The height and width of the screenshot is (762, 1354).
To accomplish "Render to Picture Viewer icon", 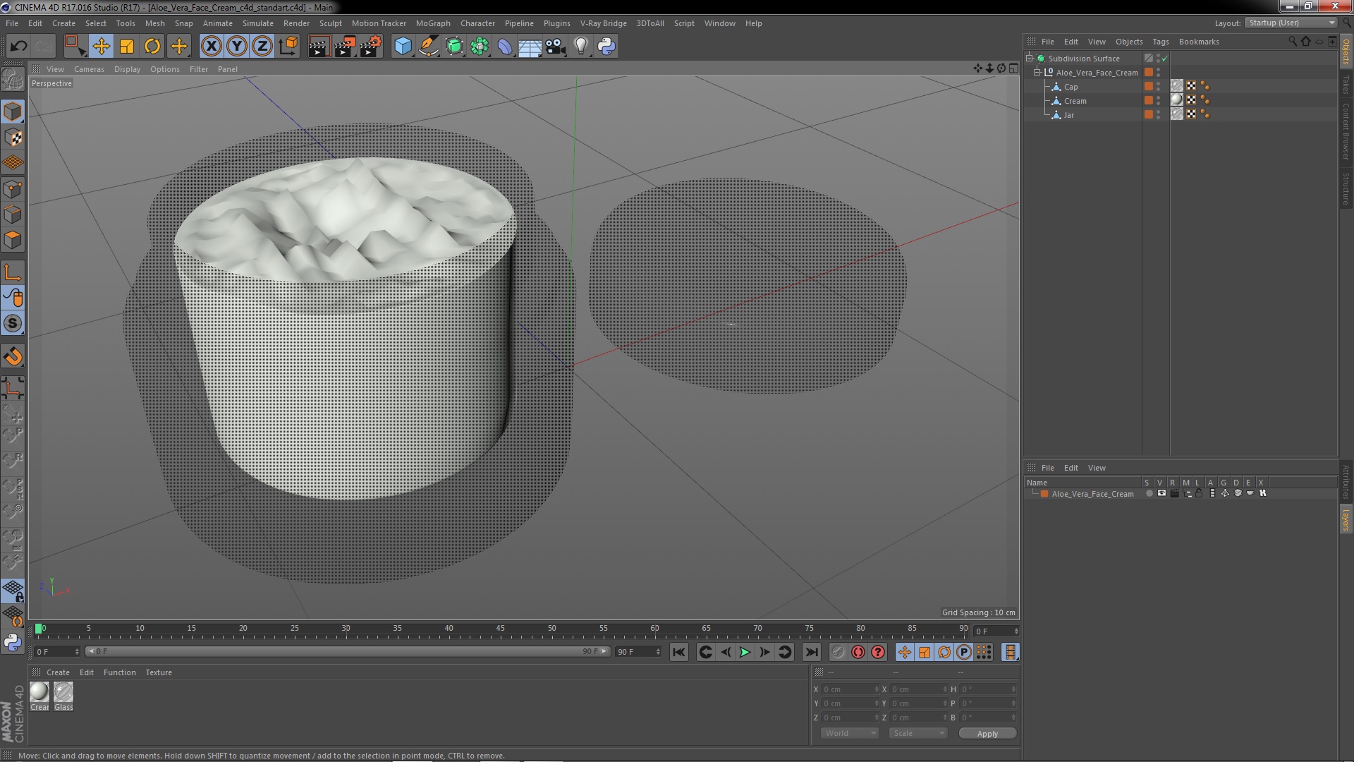I will tap(344, 47).
